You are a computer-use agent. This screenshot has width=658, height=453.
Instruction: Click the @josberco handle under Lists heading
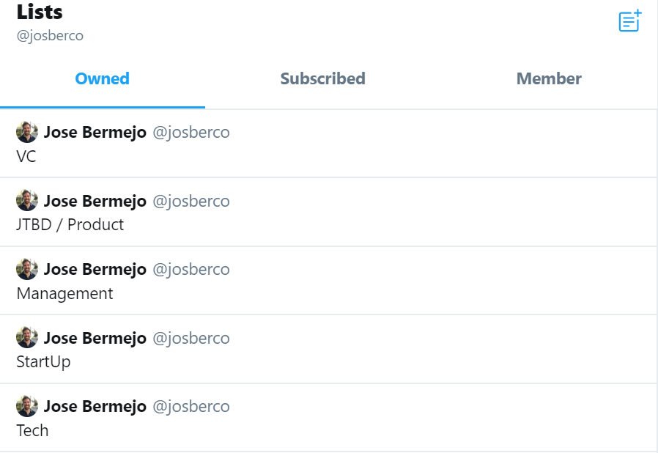[50, 35]
